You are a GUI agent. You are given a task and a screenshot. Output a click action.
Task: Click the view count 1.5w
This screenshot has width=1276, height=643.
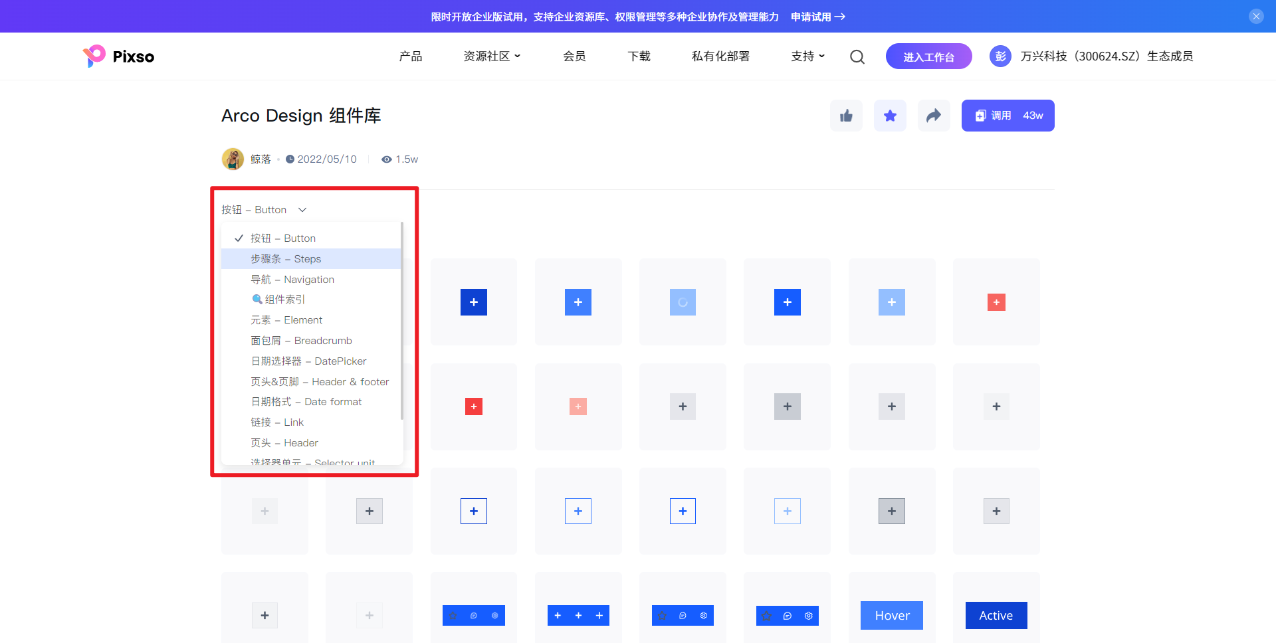[407, 159]
